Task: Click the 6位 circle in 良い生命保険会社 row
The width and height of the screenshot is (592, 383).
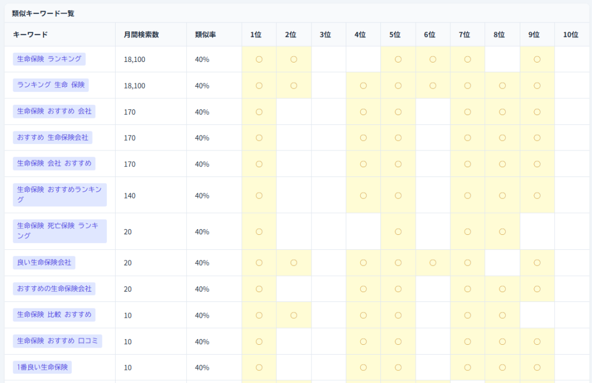Action: (x=432, y=263)
